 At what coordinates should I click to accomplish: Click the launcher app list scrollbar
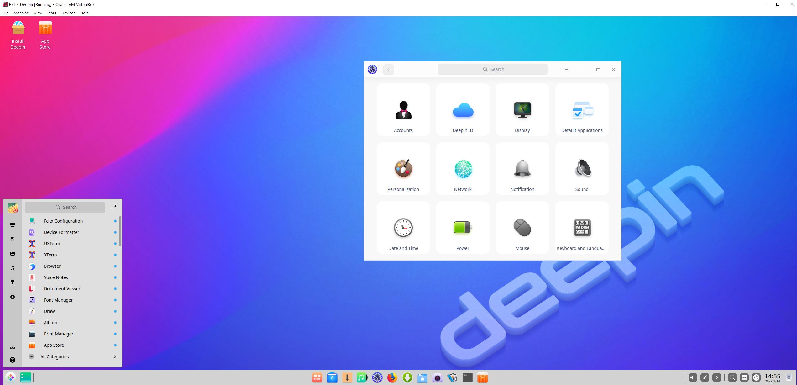click(x=120, y=231)
